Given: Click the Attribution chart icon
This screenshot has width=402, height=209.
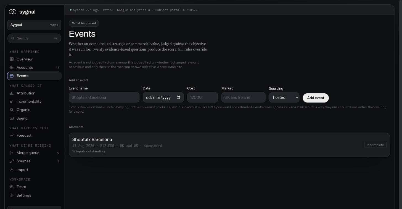Looking at the screenshot, I should 12,93.
